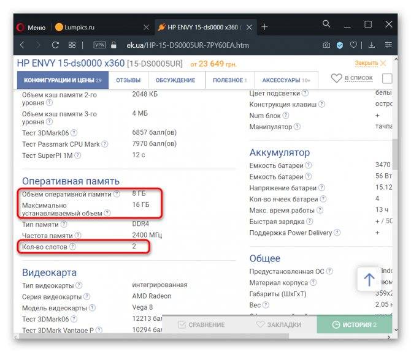Click the AMD Radeon series value
Image resolution: width=411 pixels, height=352 pixels.
coord(152,296)
